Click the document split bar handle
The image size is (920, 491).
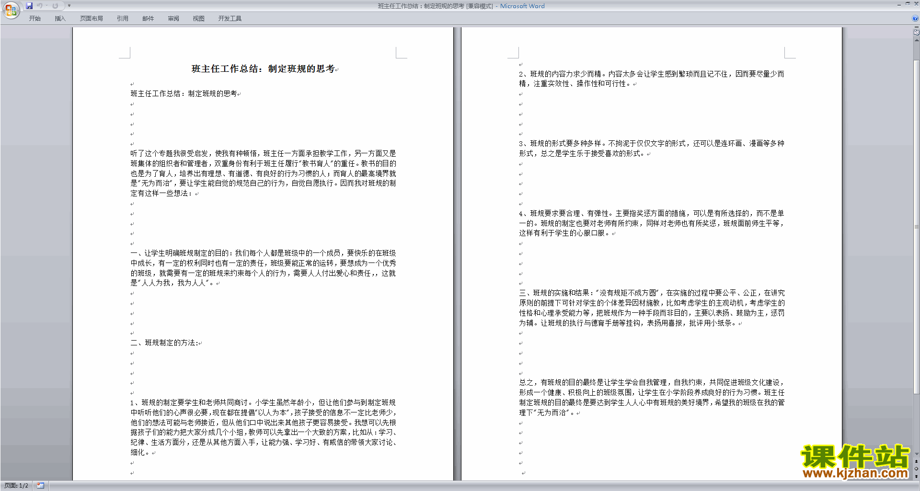[x=916, y=27]
